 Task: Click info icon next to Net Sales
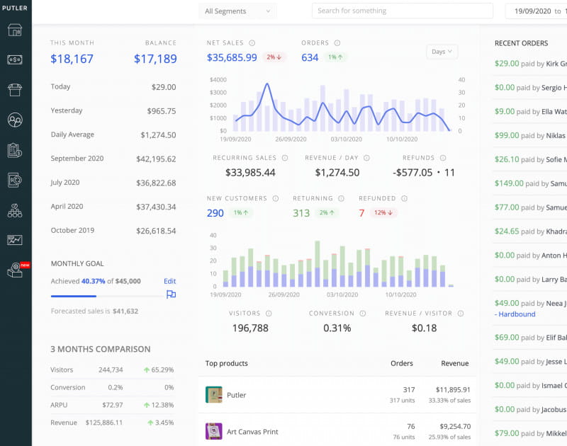(x=252, y=43)
